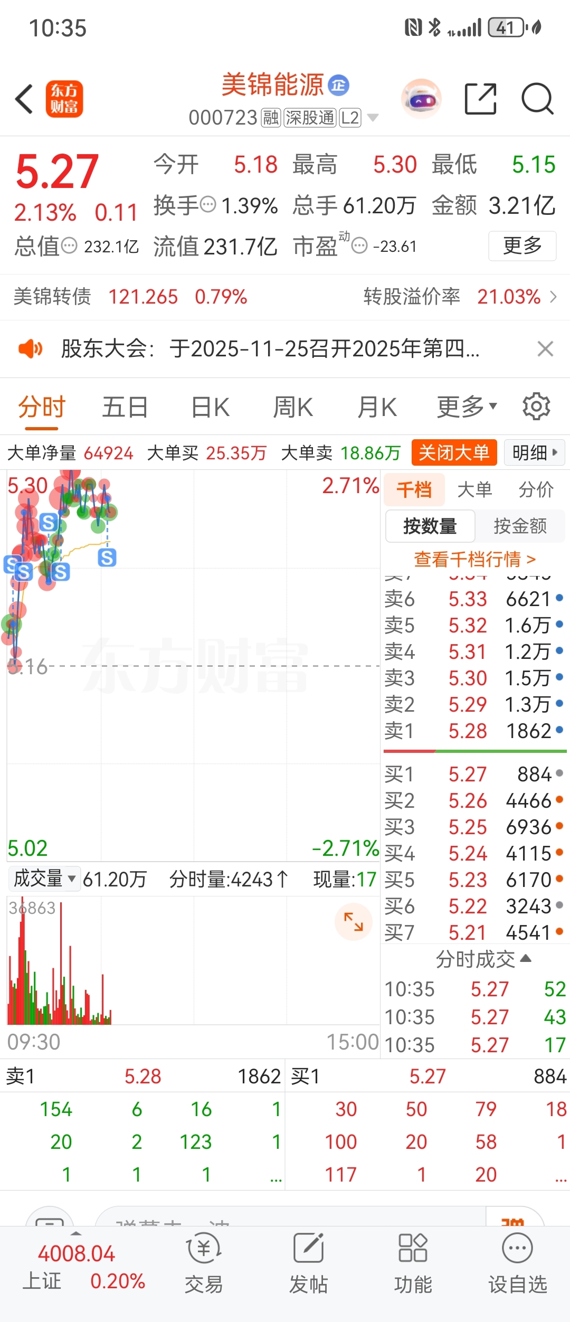Tap the Bluetooth status bar icon
This screenshot has width=570, height=1322.
click(x=434, y=27)
